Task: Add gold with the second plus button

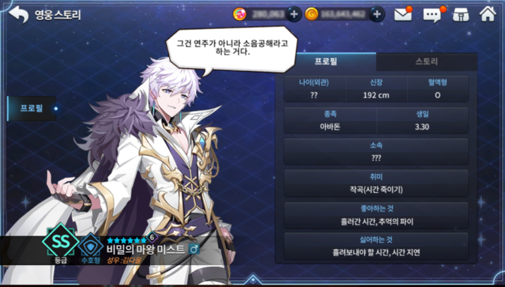Action: pos(377,14)
